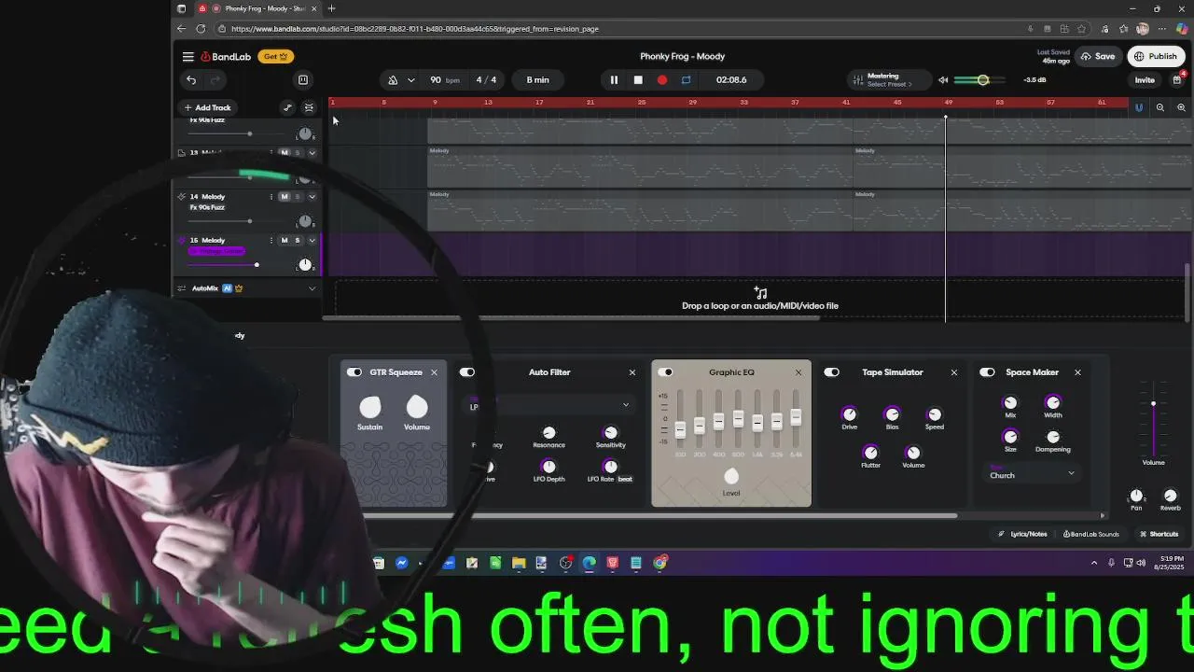Click the Invite button
Image resolution: width=1194 pixels, height=672 pixels.
point(1145,80)
